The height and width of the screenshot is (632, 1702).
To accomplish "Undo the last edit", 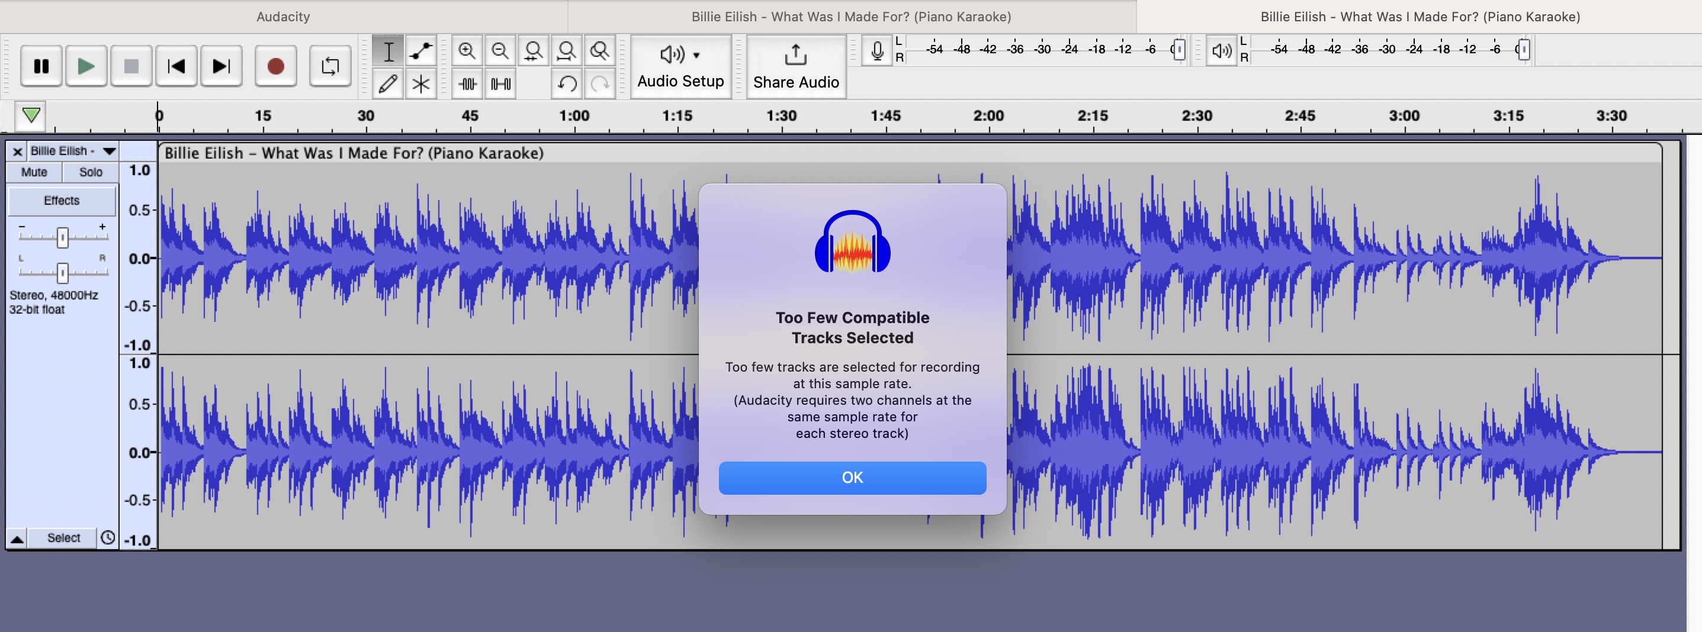I will pyautogui.click(x=567, y=84).
